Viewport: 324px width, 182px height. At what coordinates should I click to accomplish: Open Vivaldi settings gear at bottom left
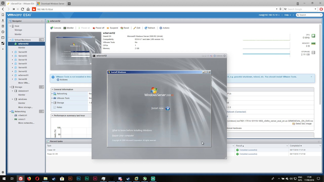click(x=3, y=172)
